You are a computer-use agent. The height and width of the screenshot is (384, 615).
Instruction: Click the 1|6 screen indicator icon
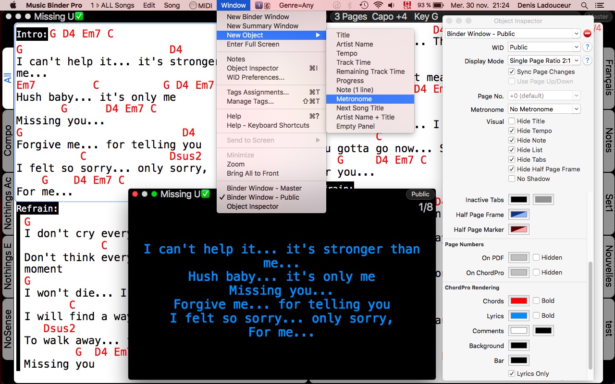pos(262,6)
